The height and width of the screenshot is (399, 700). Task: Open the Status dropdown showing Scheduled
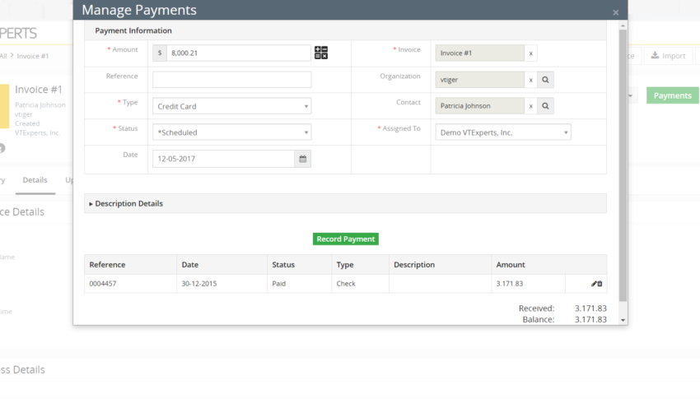pyautogui.click(x=232, y=132)
